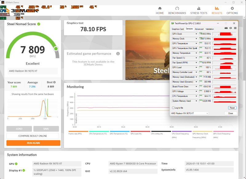Click the info icon next to Best score

click(x=54, y=82)
